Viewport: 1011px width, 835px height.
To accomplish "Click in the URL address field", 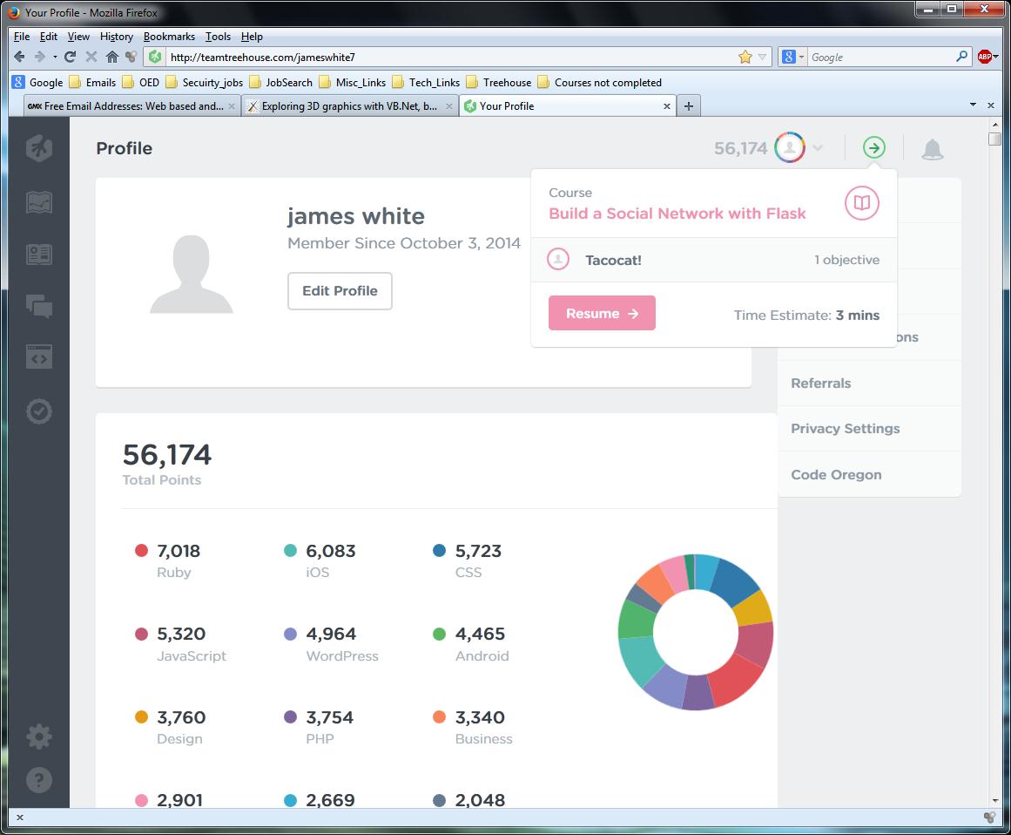I will pyautogui.click(x=451, y=57).
